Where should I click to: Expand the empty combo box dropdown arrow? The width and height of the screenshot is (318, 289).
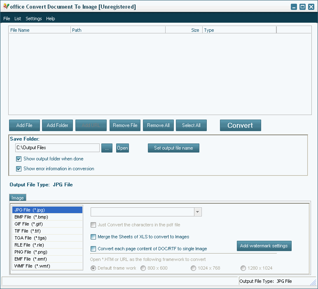[x=198, y=212]
